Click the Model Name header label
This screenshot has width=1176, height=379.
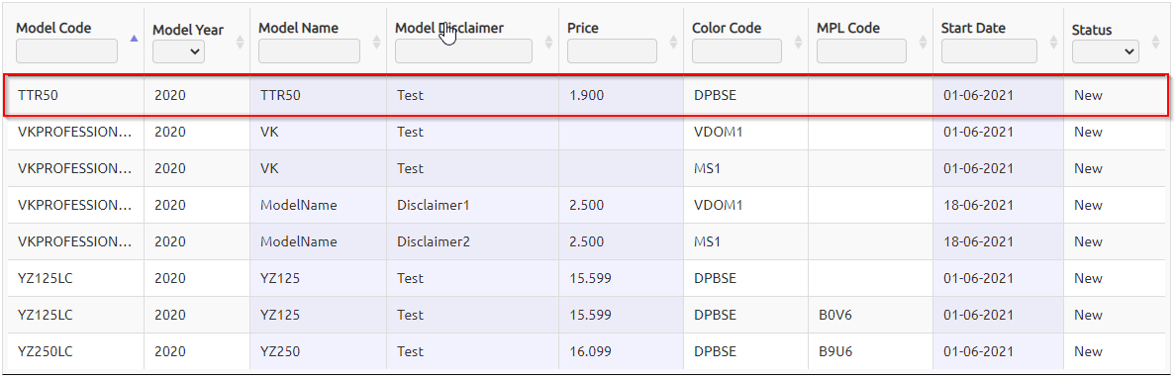click(x=299, y=28)
